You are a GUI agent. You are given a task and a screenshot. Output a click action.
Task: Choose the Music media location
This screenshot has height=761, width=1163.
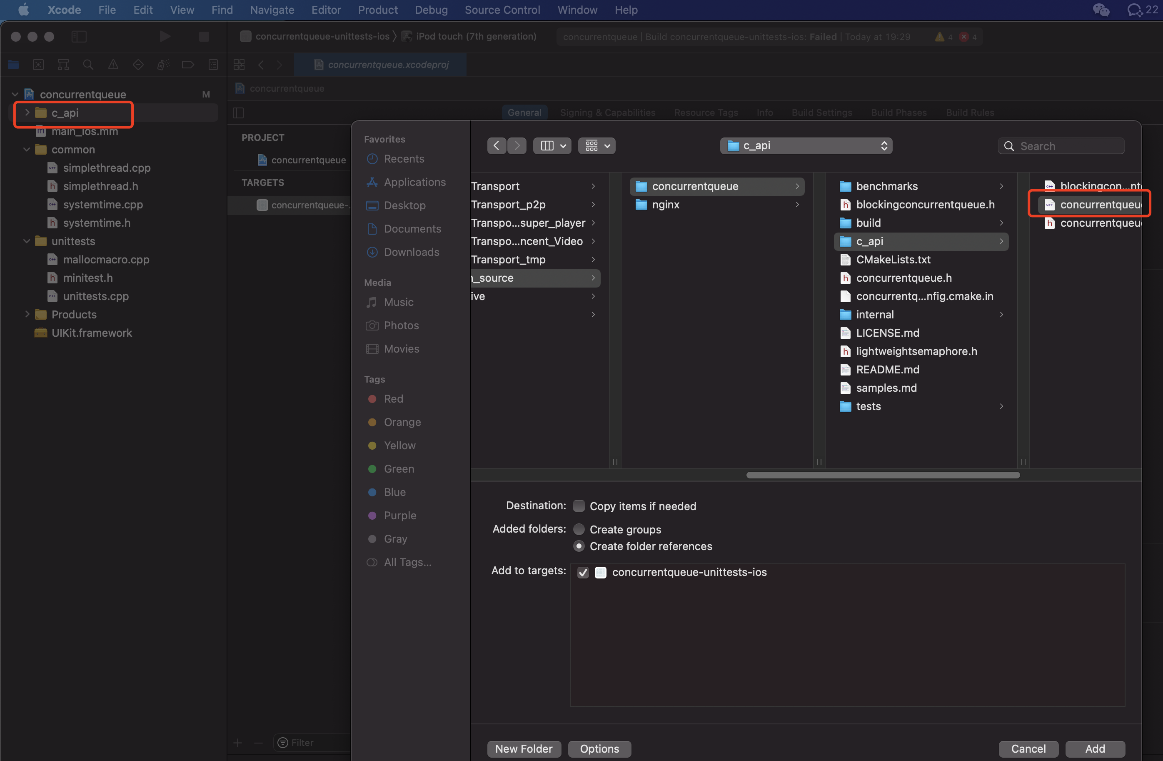point(398,302)
